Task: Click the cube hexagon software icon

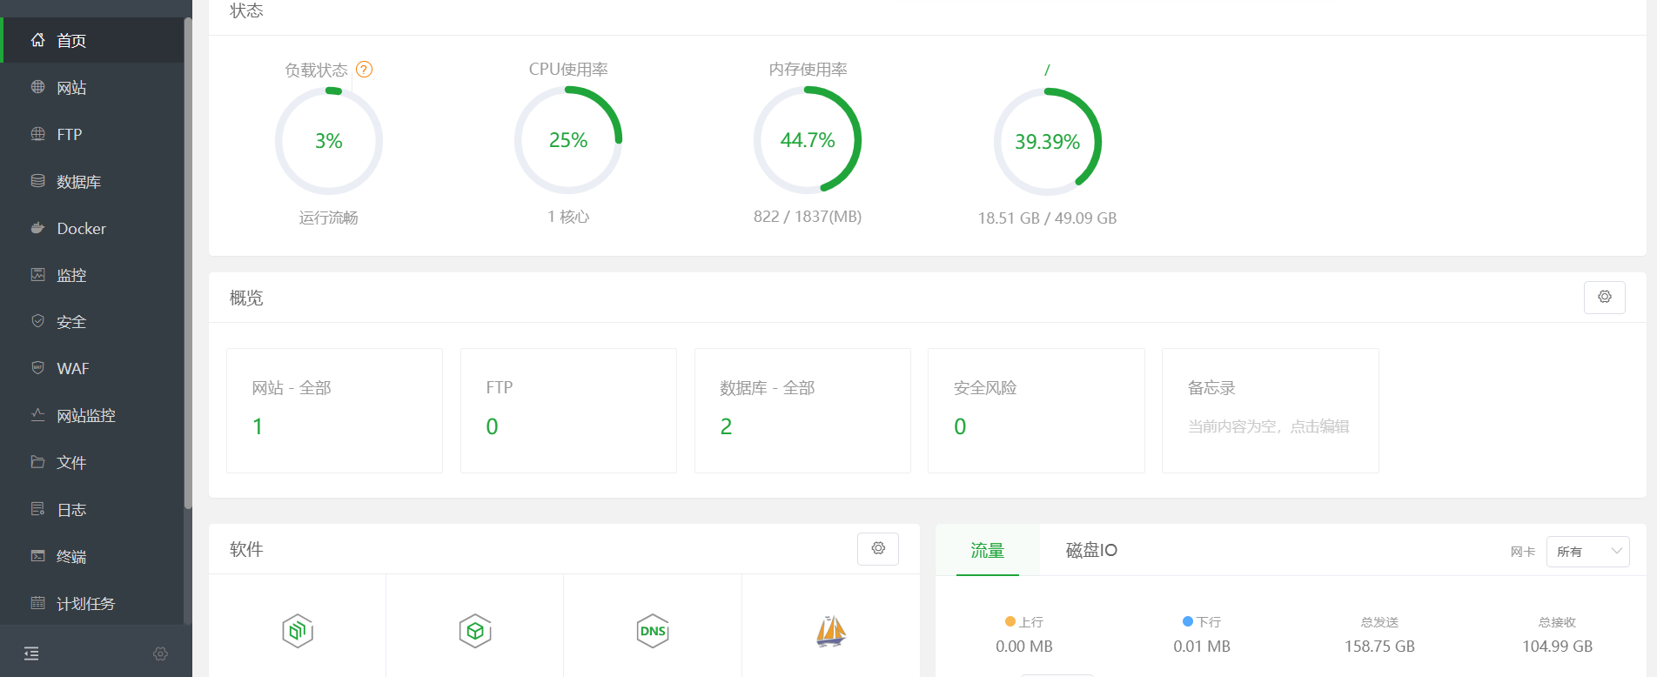Action: pos(475,631)
